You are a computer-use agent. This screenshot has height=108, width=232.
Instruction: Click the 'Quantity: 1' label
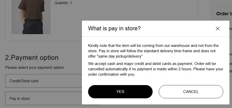(63, 3)
